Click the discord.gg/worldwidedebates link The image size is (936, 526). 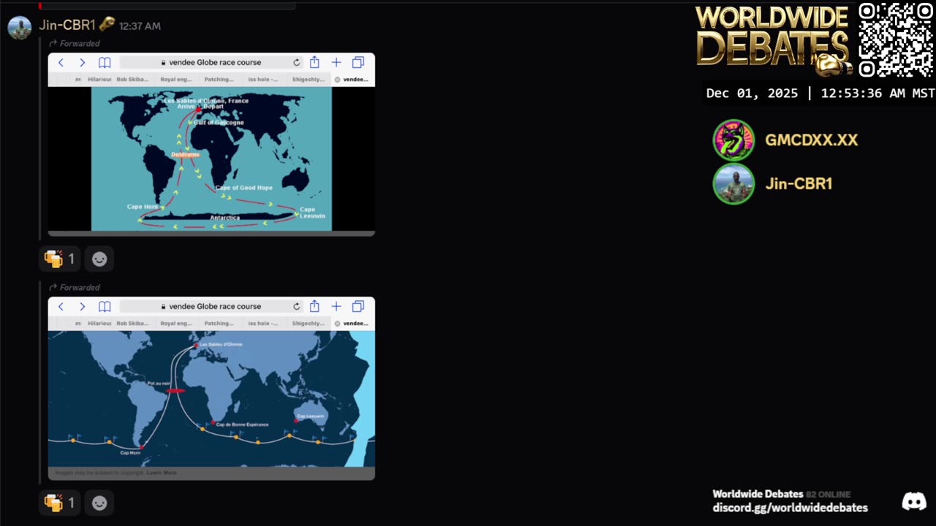(790, 508)
